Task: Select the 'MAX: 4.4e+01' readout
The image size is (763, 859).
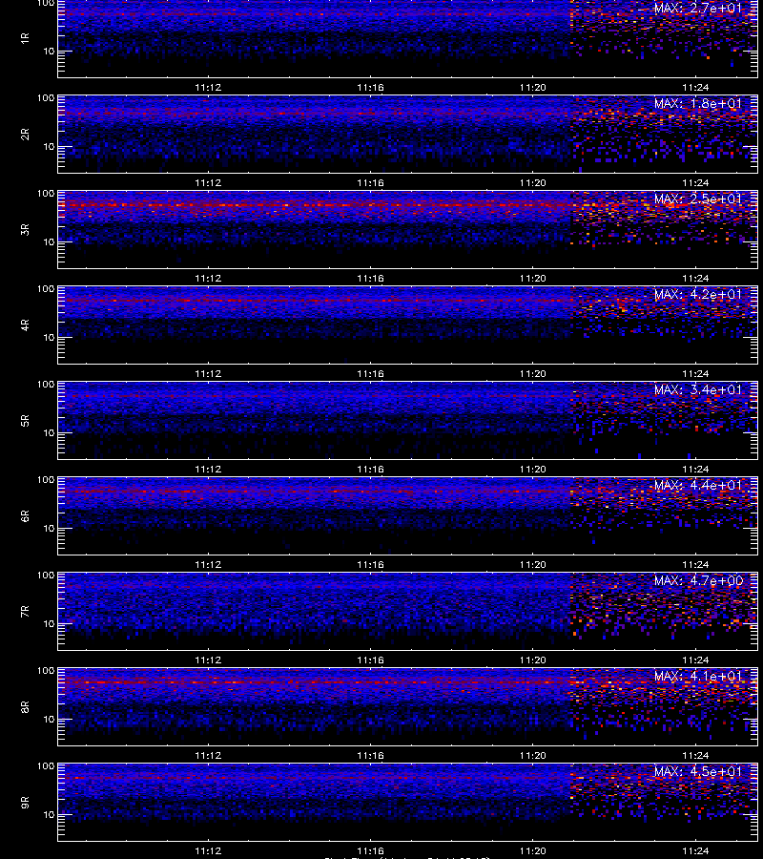Action: (698, 486)
